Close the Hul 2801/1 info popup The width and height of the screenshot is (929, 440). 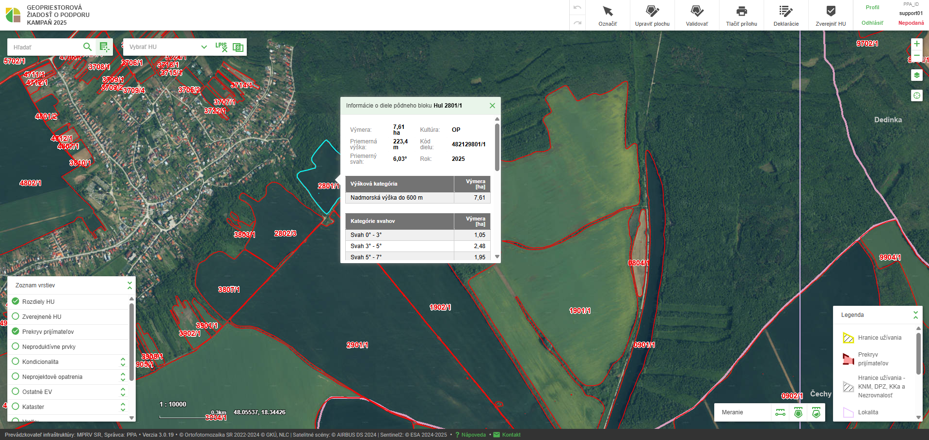(492, 106)
